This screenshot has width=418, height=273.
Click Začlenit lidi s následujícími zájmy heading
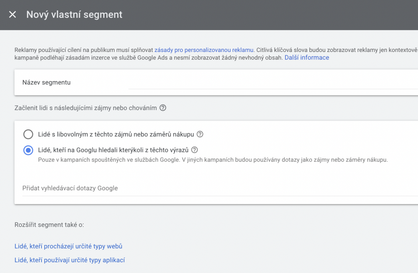coord(85,108)
